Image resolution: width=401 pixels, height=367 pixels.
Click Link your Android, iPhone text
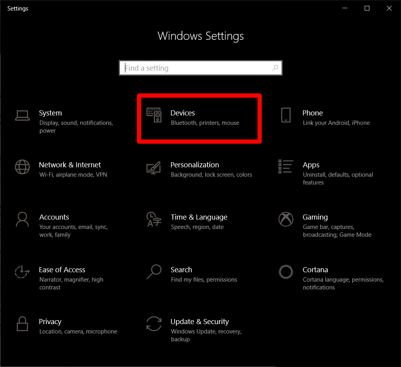[336, 122]
